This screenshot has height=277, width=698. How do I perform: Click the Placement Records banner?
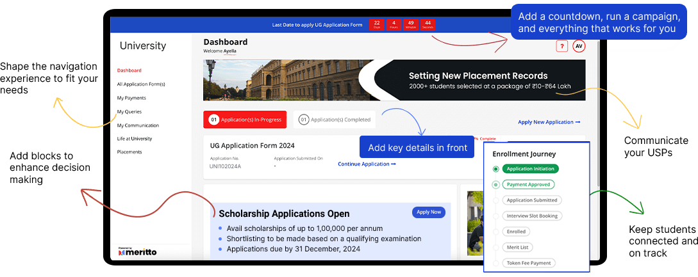(394, 80)
